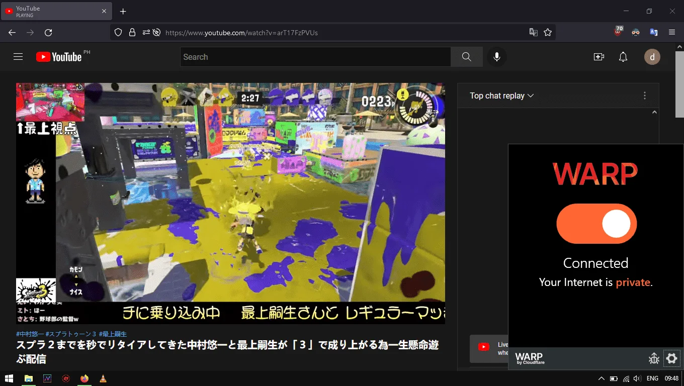This screenshot has width=684, height=386.
Task: Open the blue translate extension icon
Action: click(654, 33)
